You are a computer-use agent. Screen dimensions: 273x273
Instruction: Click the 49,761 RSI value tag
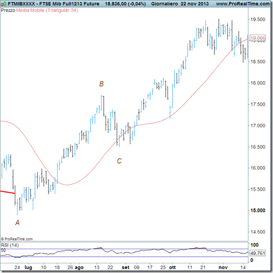click(x=258, y=253)
